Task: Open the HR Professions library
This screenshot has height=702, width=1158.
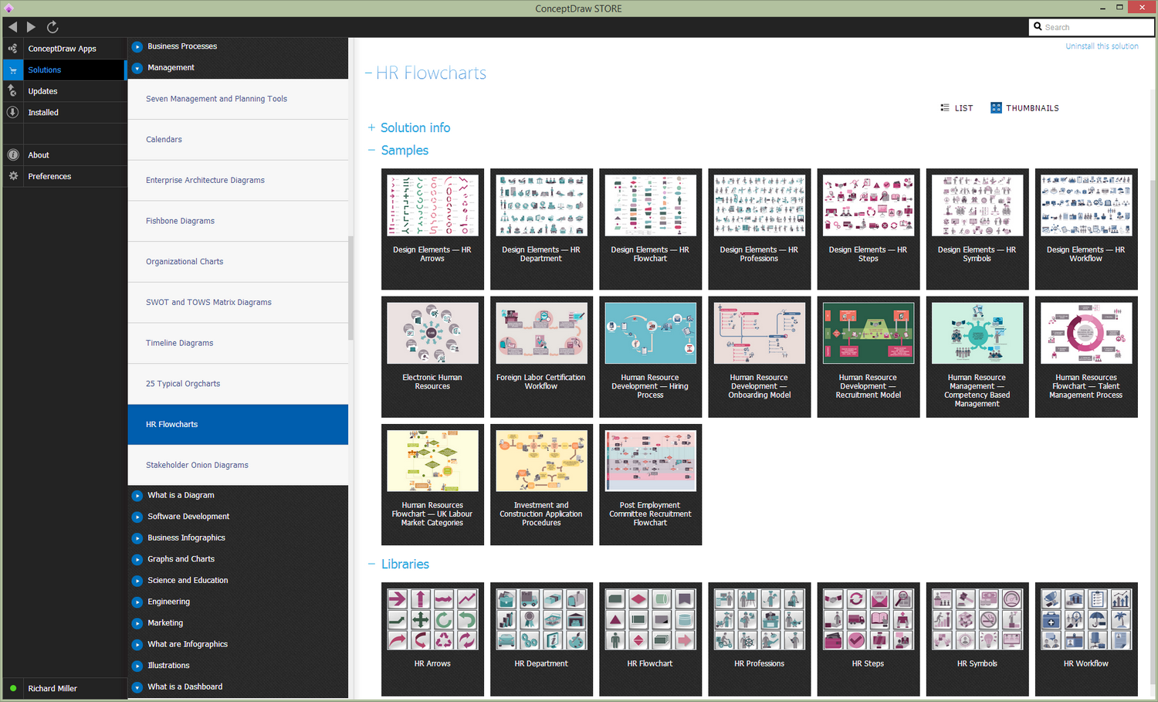Action: pos(760,639)
